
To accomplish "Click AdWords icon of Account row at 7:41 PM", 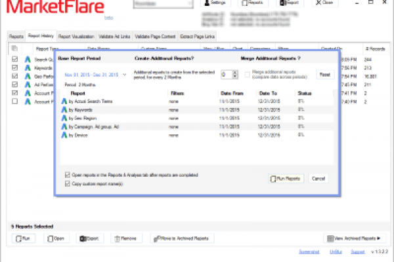I will tap(28, 93).
